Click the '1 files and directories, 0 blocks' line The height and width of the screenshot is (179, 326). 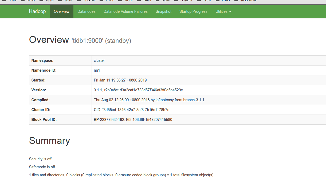[122, 175]
